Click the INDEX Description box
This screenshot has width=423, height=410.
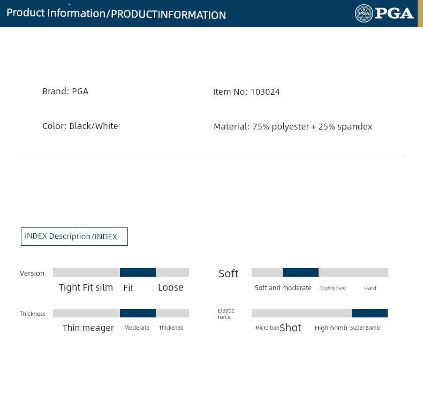74,237
